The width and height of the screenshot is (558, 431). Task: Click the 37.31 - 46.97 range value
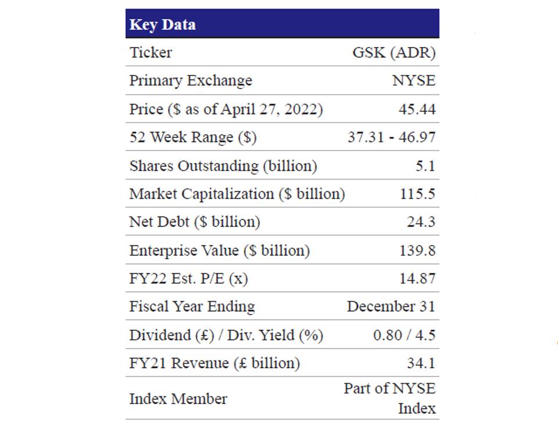[x=391, y=137]
